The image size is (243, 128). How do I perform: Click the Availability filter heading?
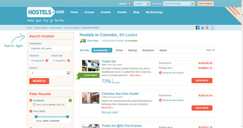[39, 100]
